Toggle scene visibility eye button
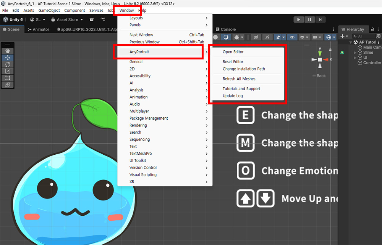 tap(292, 37)
